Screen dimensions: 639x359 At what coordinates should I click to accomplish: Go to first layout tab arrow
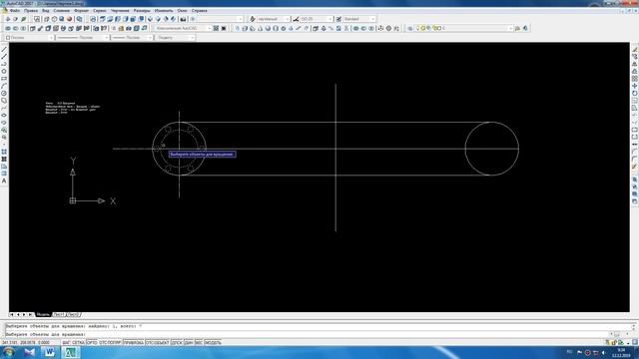coord(12,315)
